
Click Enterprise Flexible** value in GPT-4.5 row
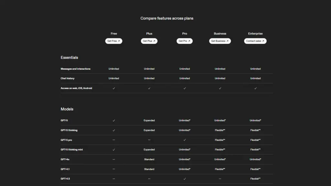pos(255,179)
